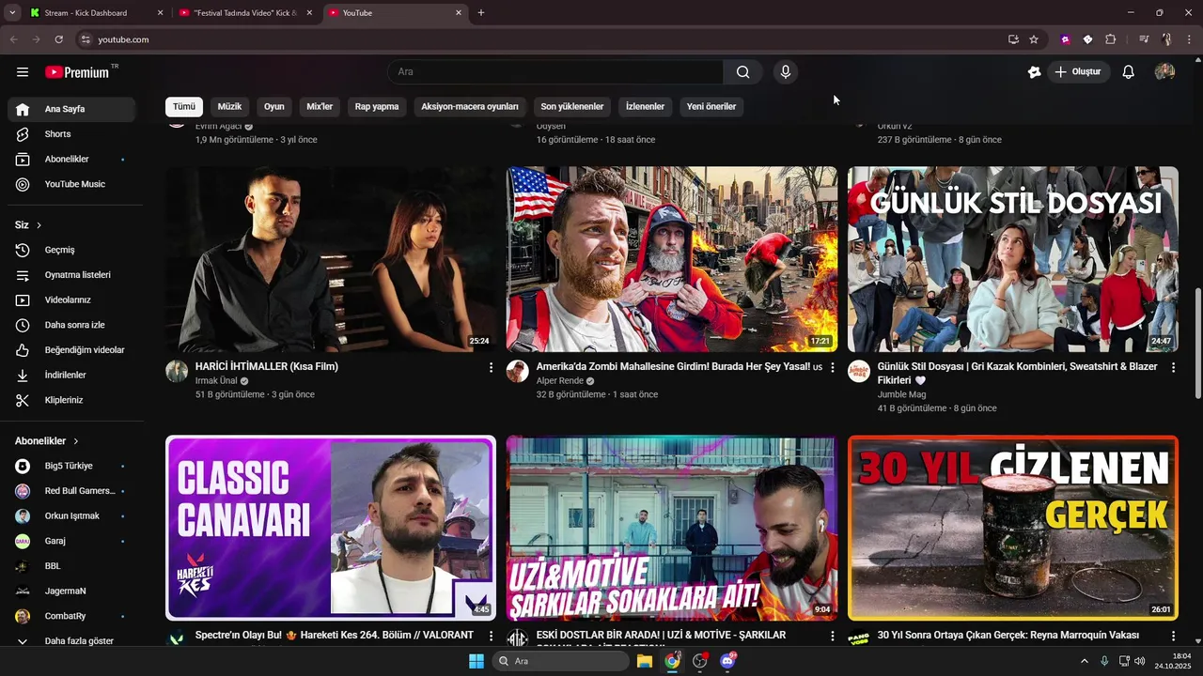Screen dimensions: 1203x676
Task: Select the Oyun filter chip
Action: click(x=274, y=107)
